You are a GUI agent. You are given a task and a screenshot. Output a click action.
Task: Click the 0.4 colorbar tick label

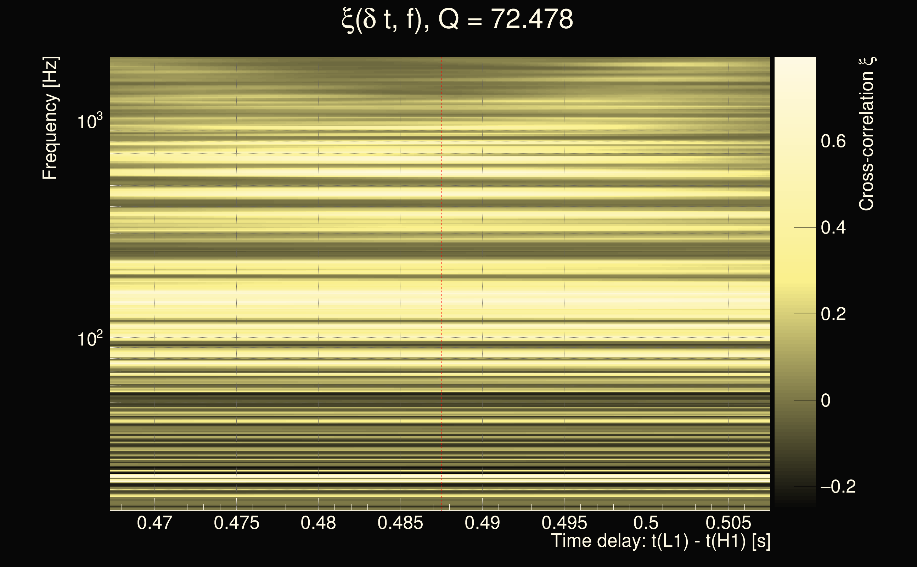(x=833, y=228)
